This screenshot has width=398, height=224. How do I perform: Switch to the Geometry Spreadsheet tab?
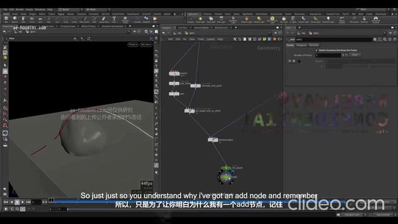113,26
